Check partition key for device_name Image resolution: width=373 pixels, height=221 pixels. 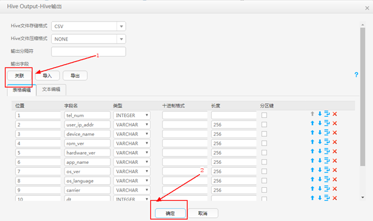pyautogui.click(x=264, y=134)
